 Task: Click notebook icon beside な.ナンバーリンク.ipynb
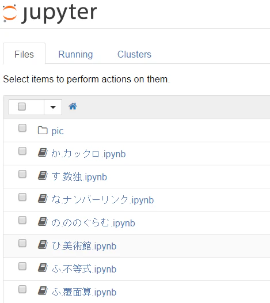click(43, 199)
